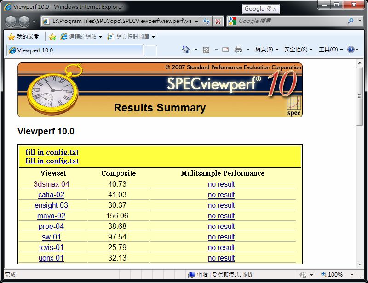
Task: Click 'no result' link for maya-02
Action: [221, 216]
